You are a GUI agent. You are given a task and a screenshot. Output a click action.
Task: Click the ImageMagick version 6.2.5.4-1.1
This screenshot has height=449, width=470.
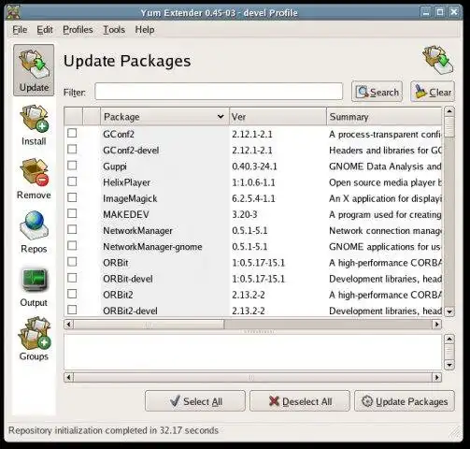tap(253, 198)
